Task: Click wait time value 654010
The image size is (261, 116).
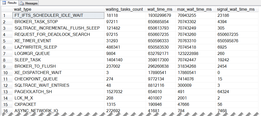Action: [161, 92]
